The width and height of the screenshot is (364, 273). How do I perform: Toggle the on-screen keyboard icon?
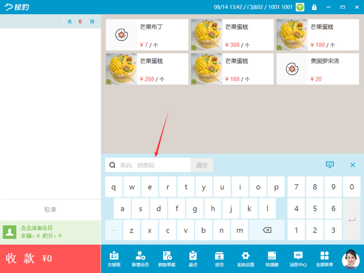[x=330, y=165]
